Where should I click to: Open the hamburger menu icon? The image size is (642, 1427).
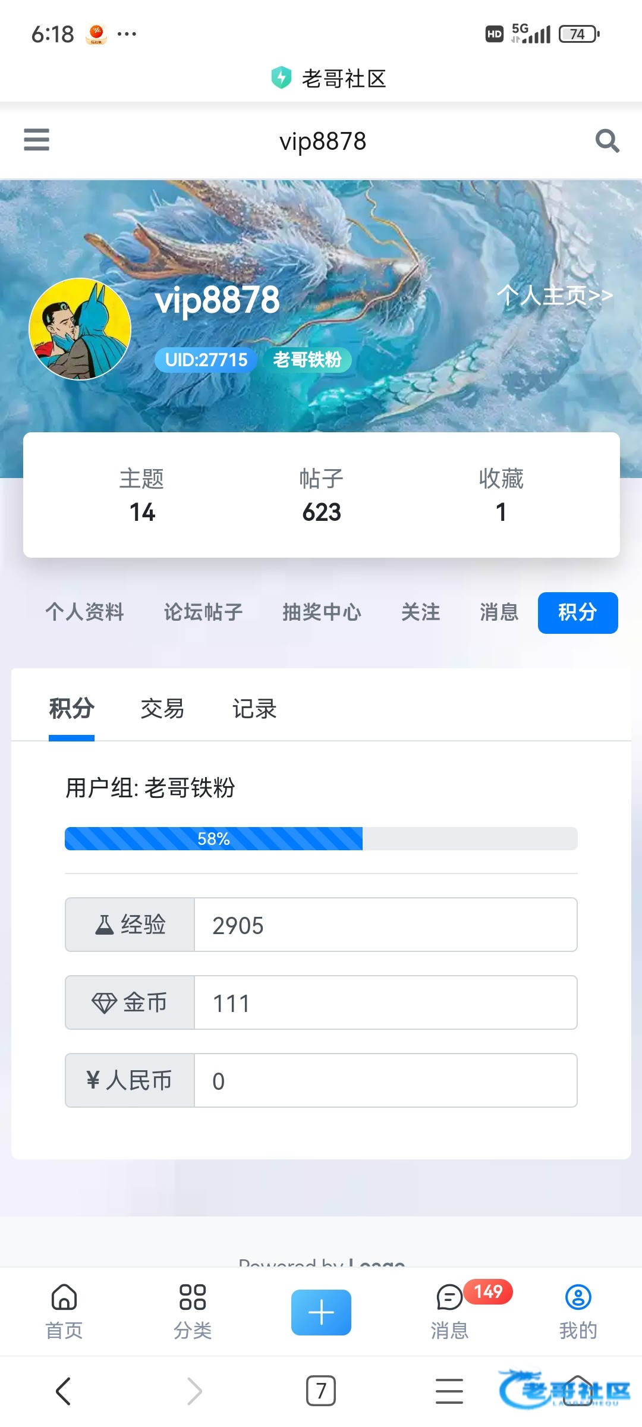tap(36, 140)
